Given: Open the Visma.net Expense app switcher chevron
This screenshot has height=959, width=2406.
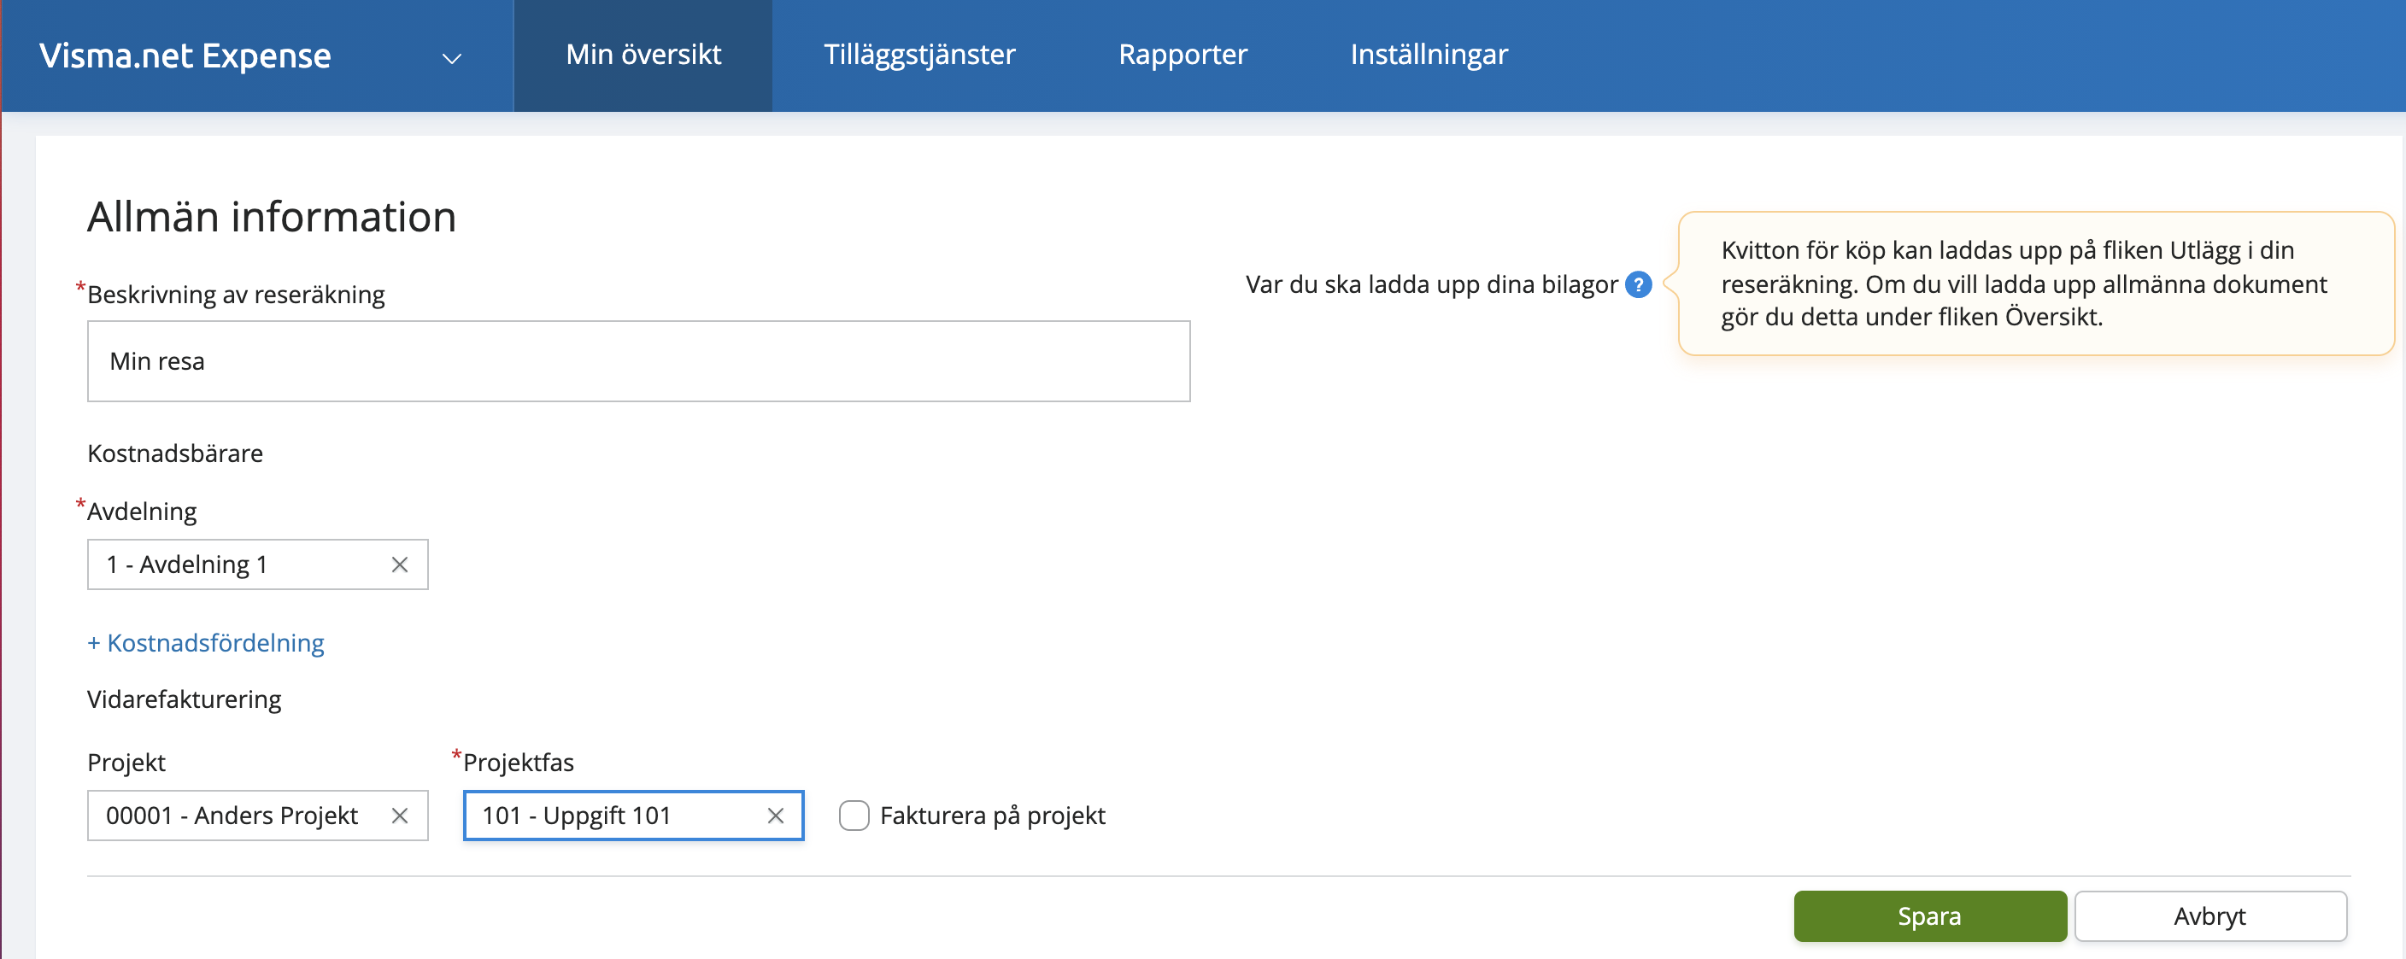Looking at the screenshot, I should 452,58.
